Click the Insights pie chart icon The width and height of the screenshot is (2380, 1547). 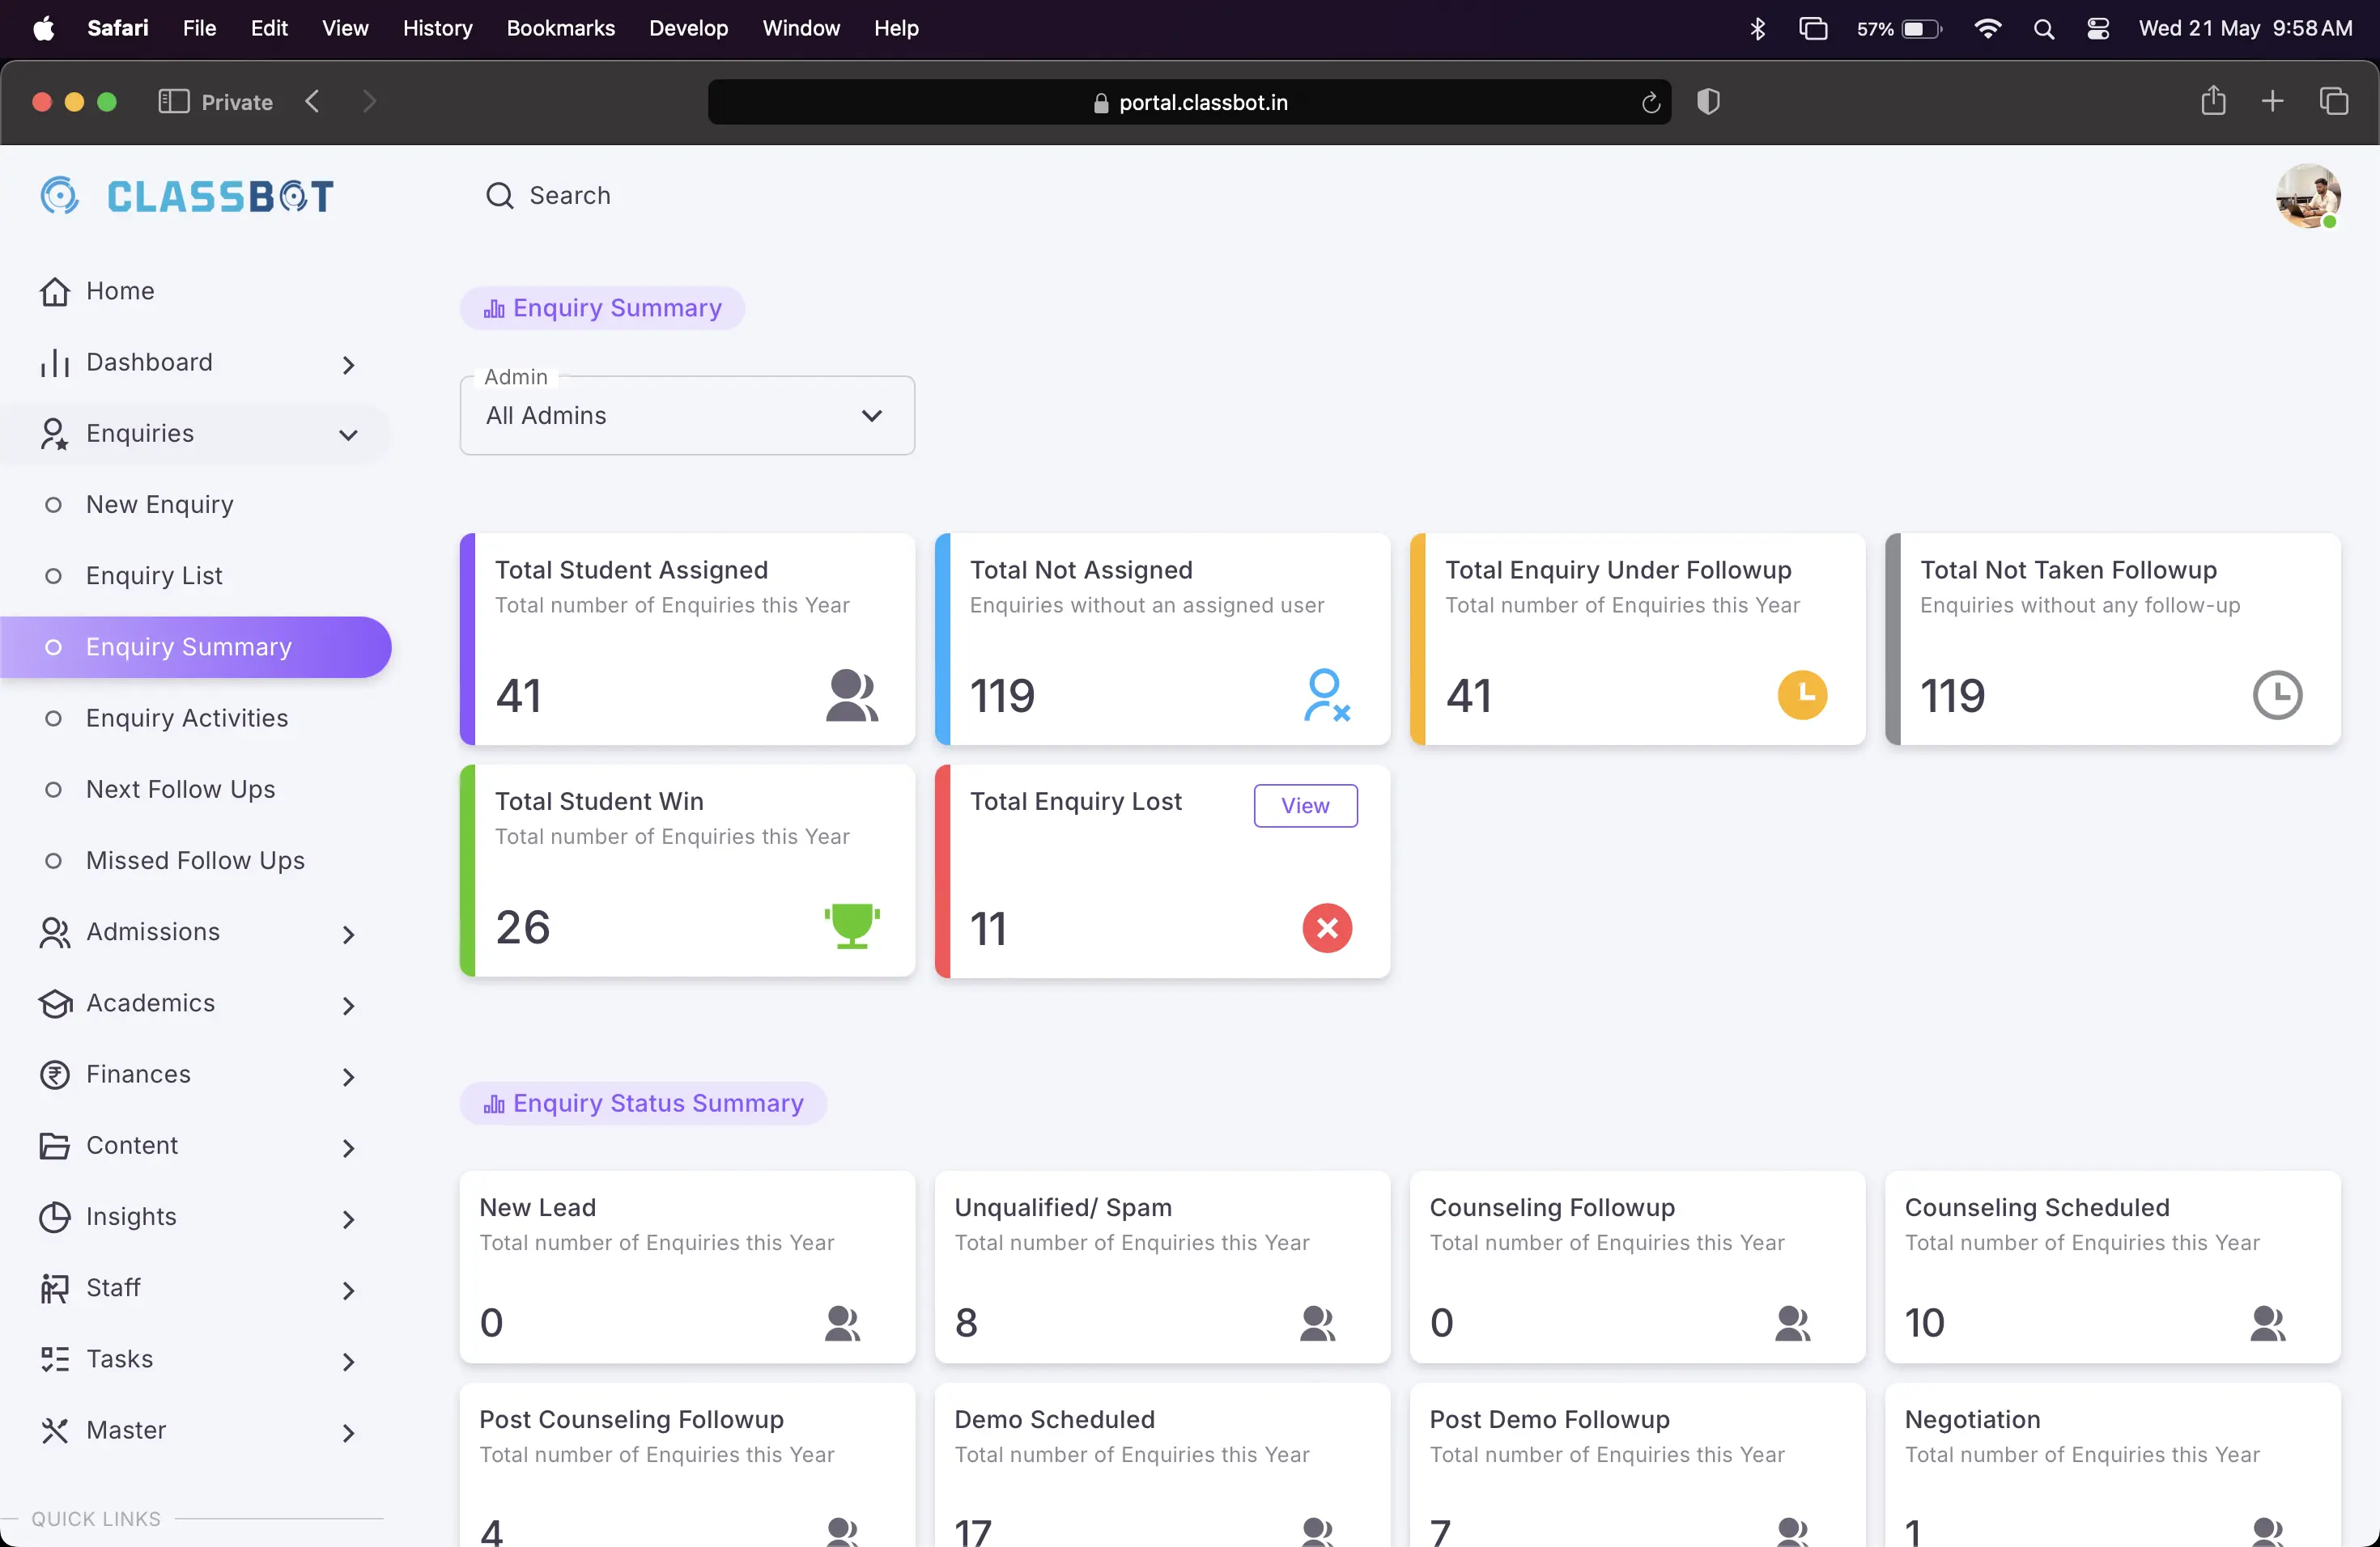[x=54, y=1217]
